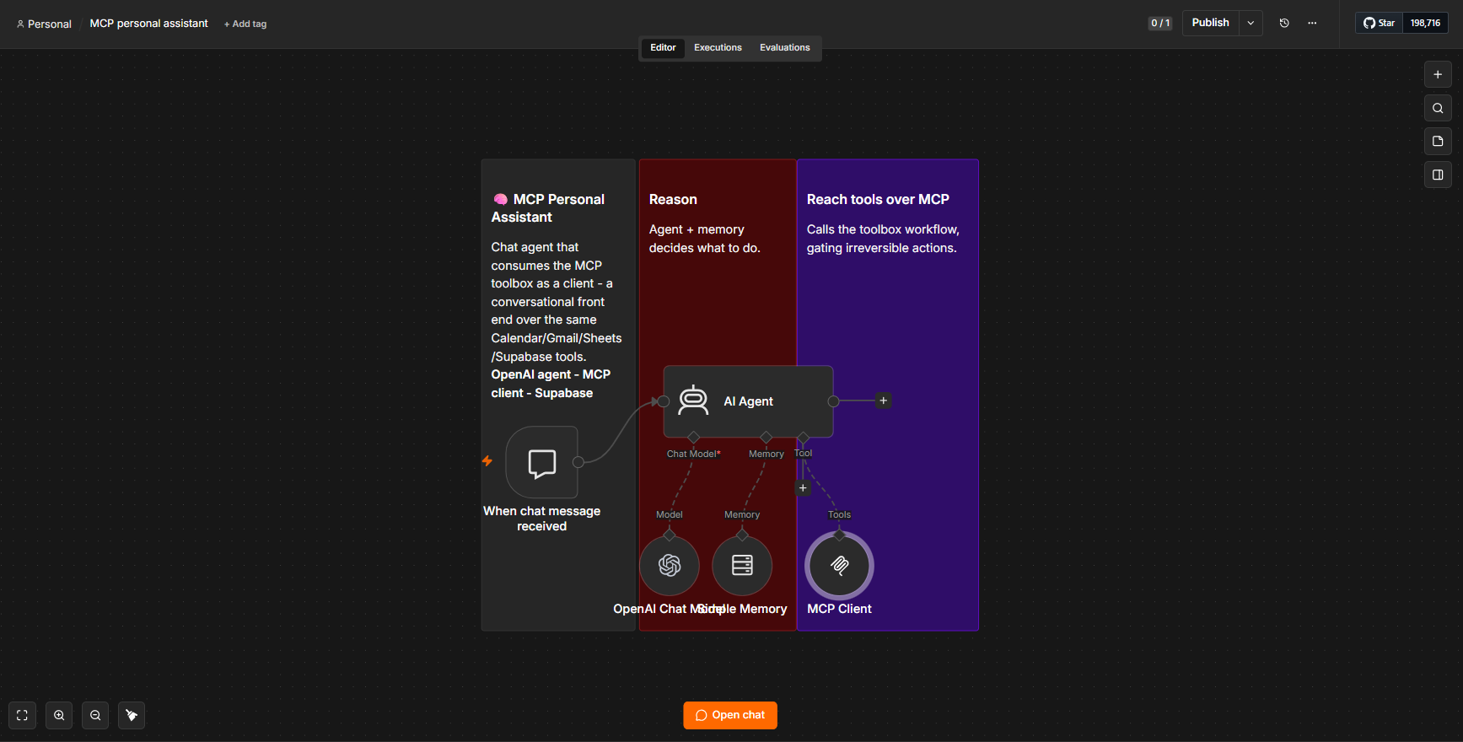Viewport: 1463px width, 742px height.
Task: Open the three-dot workflow options menu
Action: click(1312, 24)
